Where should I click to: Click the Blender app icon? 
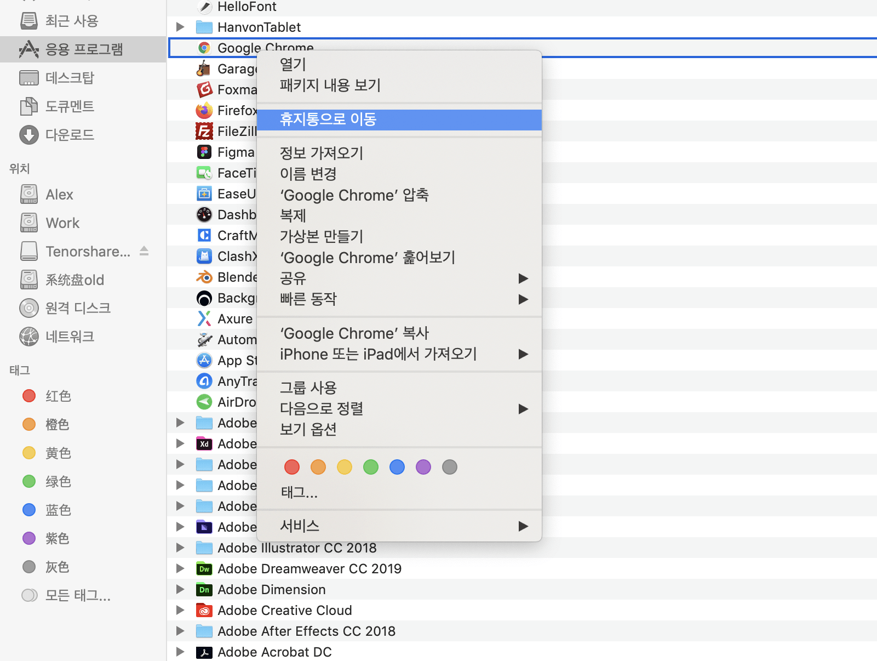(204, 277)
